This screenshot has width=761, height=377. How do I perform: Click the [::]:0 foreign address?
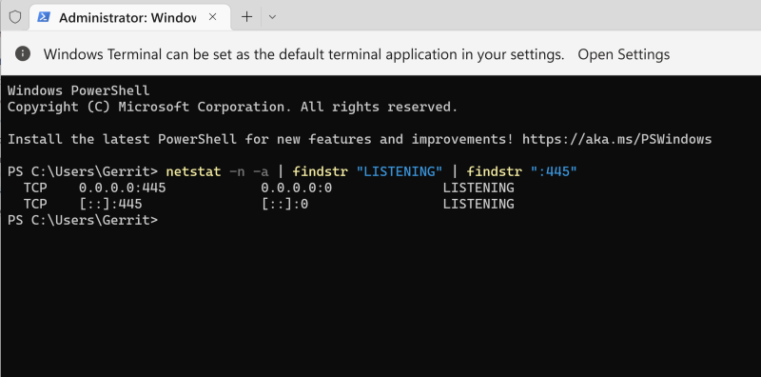point(284,204)
